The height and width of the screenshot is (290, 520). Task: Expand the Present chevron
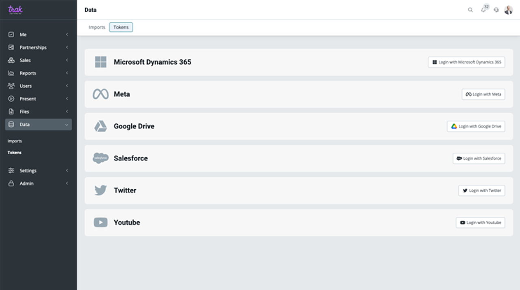click(67, 99)
